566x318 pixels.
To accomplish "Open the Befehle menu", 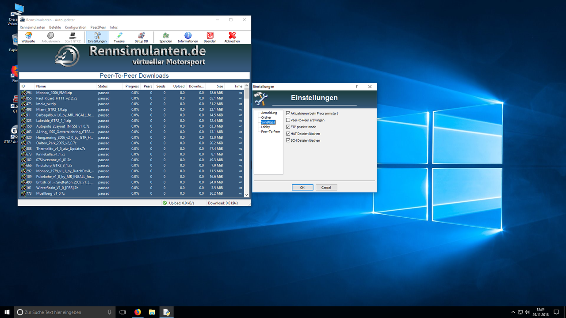I will 55,27.
